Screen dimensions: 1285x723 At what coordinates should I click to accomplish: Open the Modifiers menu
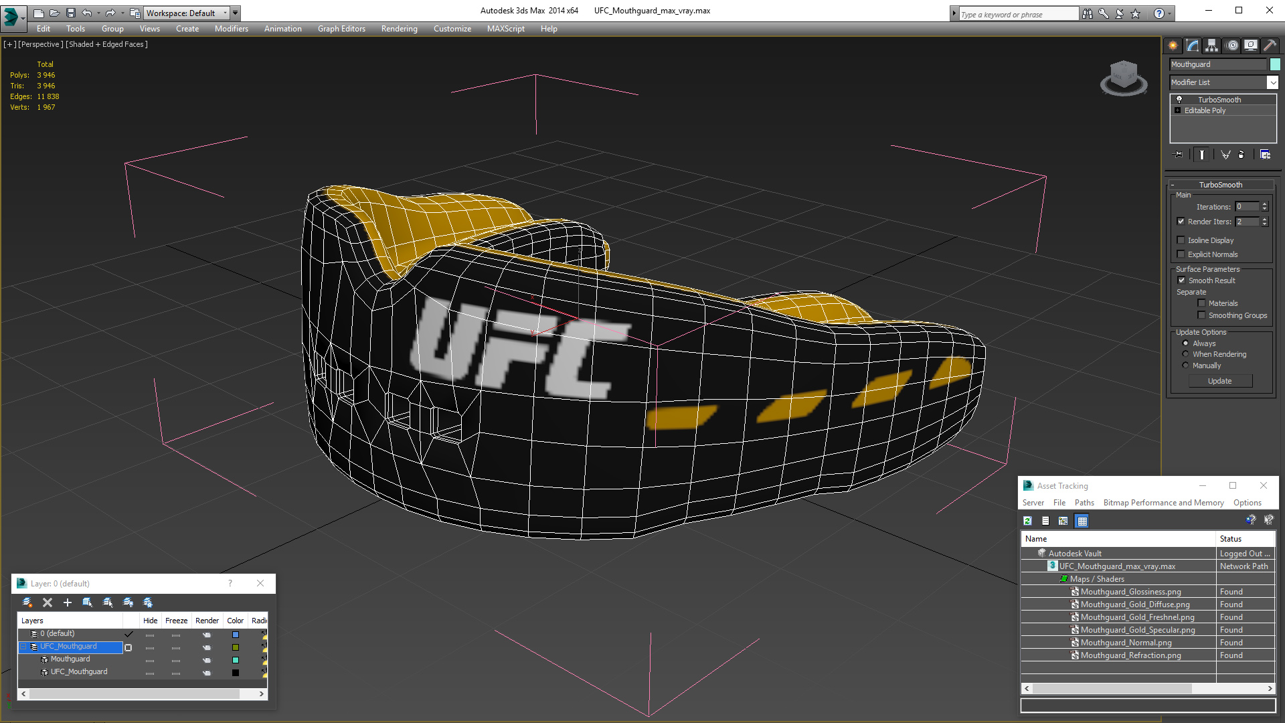231,29
